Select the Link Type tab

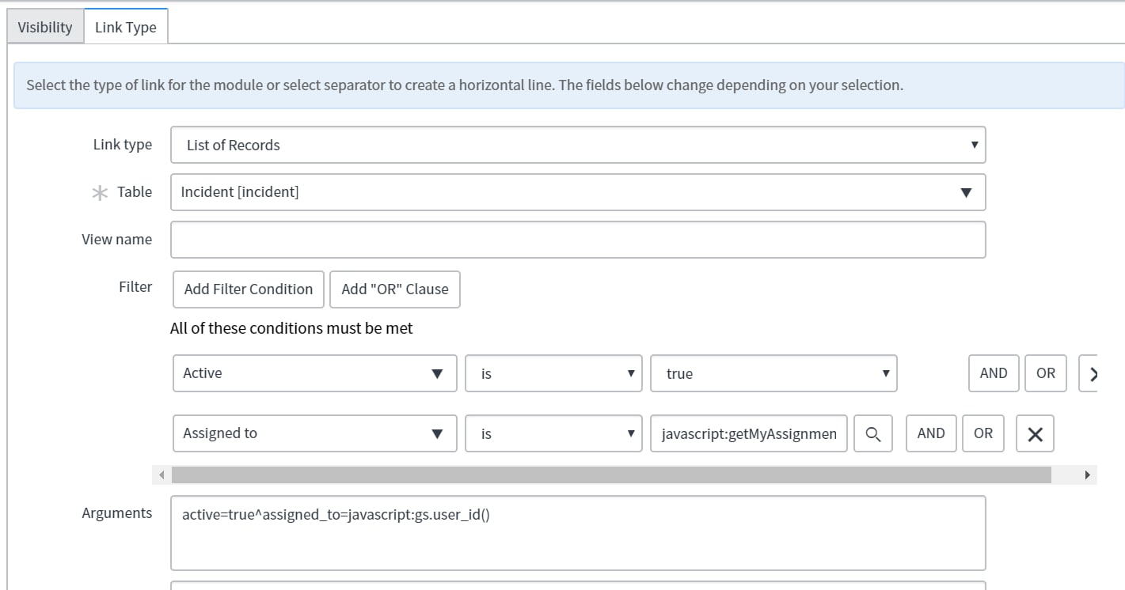click(126, 27)
